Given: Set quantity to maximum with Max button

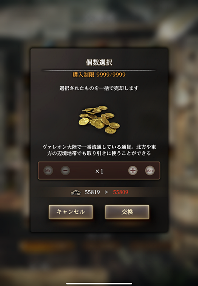Looking at the screenshot, I should point(150,171).
